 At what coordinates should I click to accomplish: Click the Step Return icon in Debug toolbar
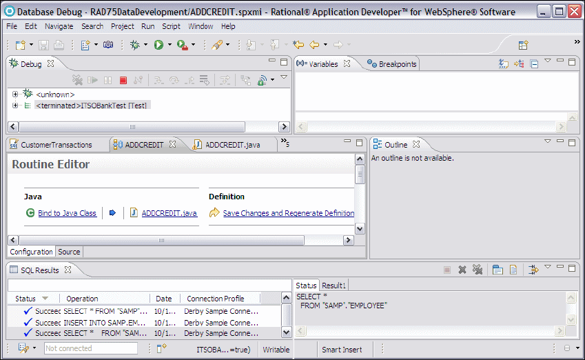(189, 80)
